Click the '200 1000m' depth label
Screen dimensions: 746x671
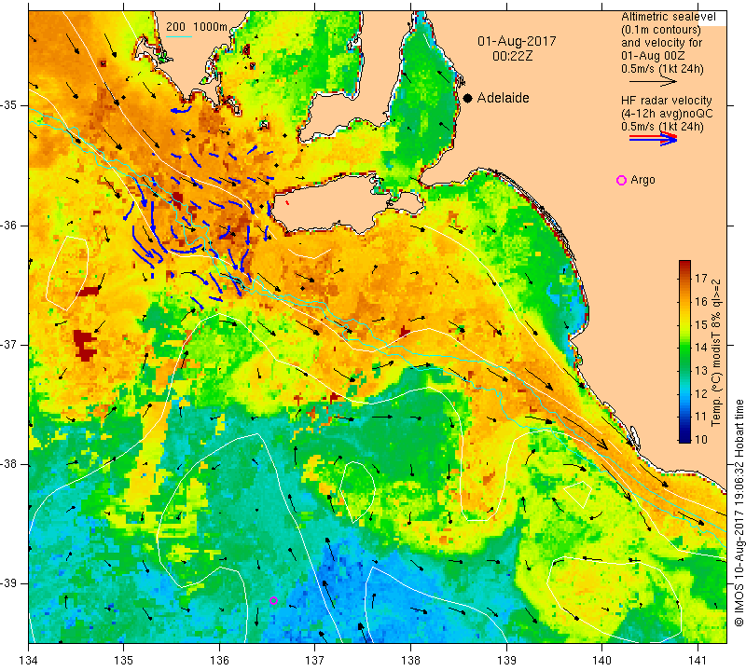[197, 27]
